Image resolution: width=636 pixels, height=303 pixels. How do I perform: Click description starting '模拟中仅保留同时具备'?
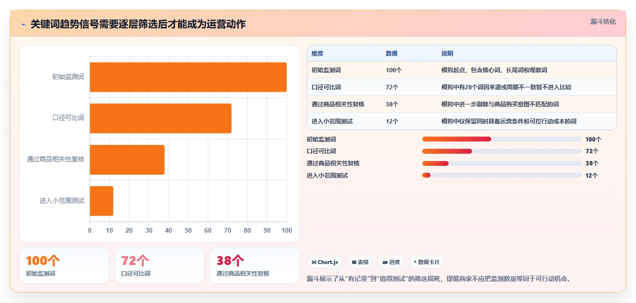pos(509,121)
